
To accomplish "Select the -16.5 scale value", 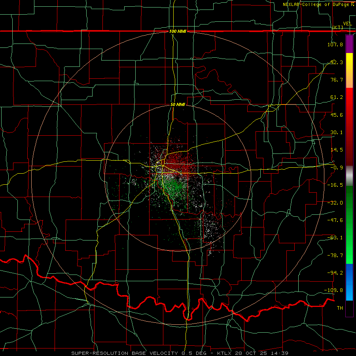I will pyautogui.click(x=335, y=185).
